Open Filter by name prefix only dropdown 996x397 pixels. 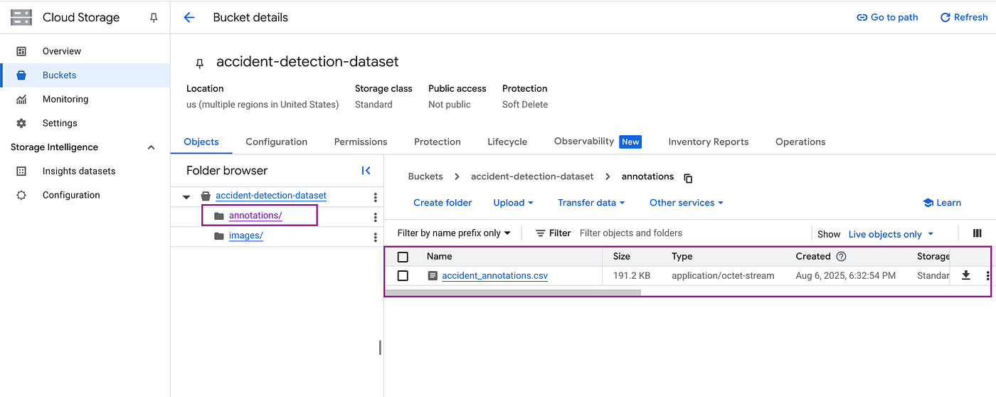click(x=454, y=233)
